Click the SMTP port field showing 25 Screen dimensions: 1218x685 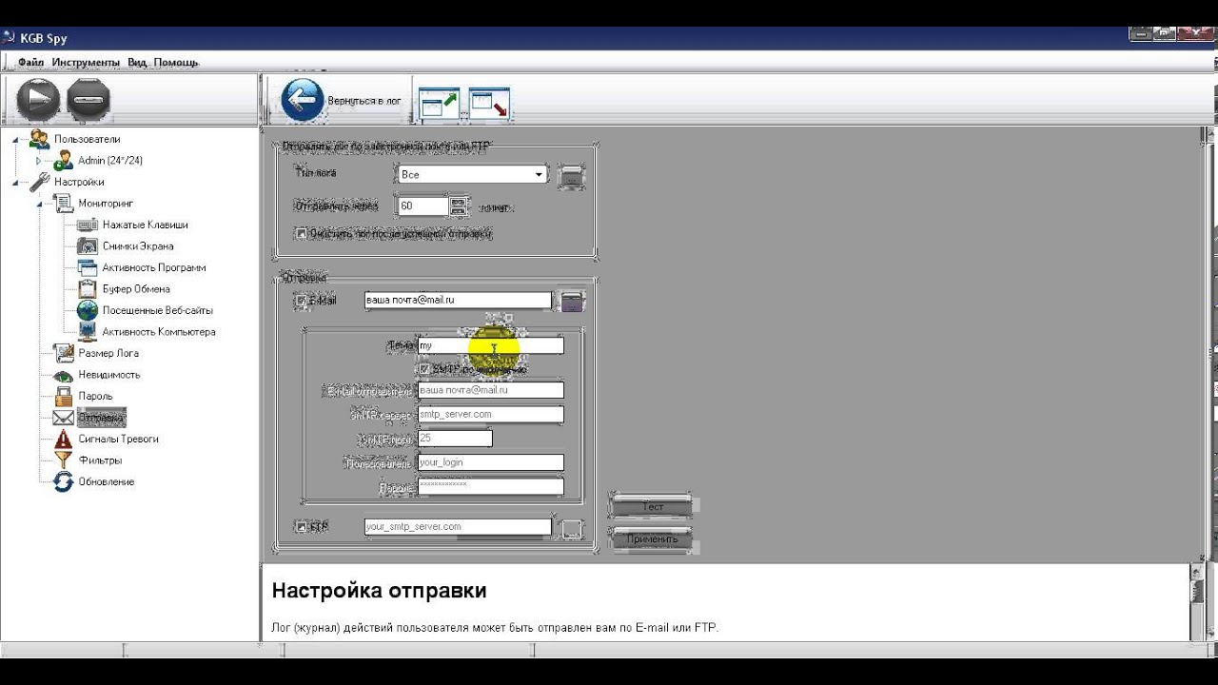[x=455, y=438]
